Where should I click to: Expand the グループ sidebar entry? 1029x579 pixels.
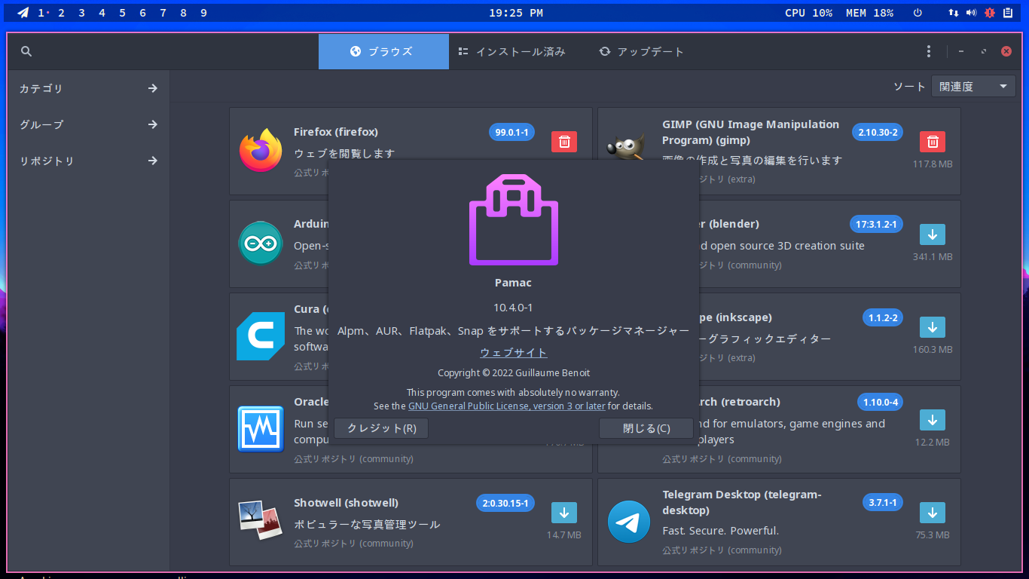point(89,124)
